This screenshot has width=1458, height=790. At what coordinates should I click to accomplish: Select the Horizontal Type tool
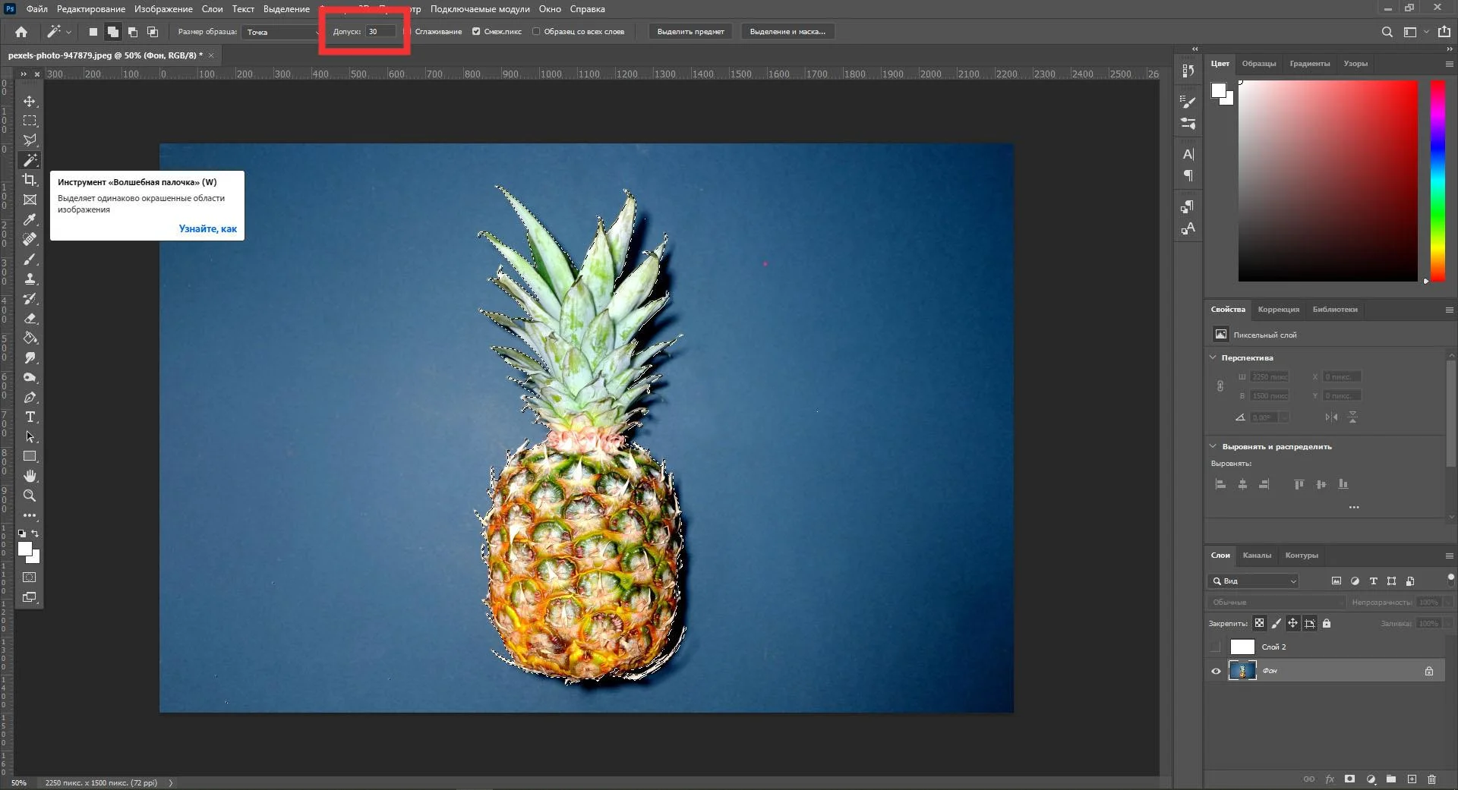coord(30,417)
